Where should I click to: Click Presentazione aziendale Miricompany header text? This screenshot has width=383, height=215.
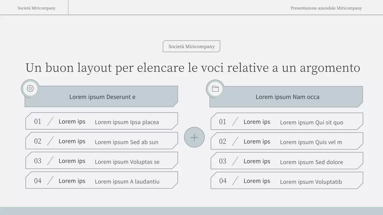(x=326, y=8)
